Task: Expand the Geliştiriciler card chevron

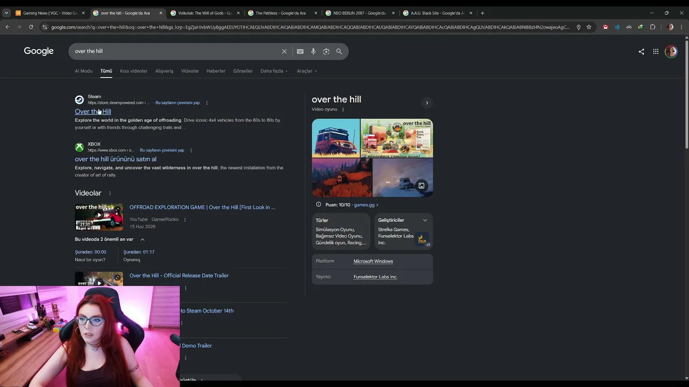Action: [425, 220]
